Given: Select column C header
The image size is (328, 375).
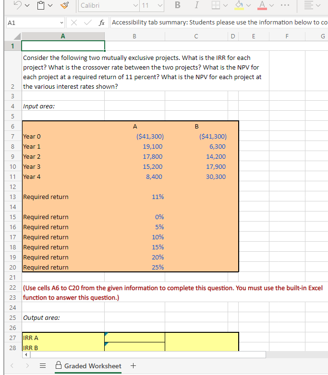Looking at the screenshot, I should tap(196, 36).
